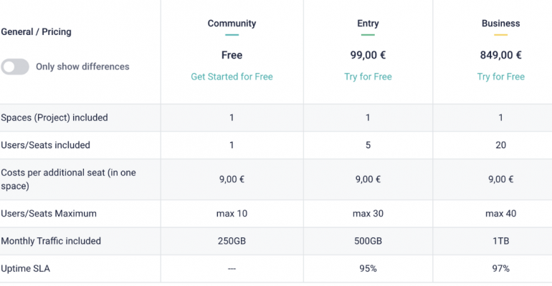Image resolution: width=552 pixels, height=286 pixels.
Task: Click the Only show differences label
Action: click(82, 66)
